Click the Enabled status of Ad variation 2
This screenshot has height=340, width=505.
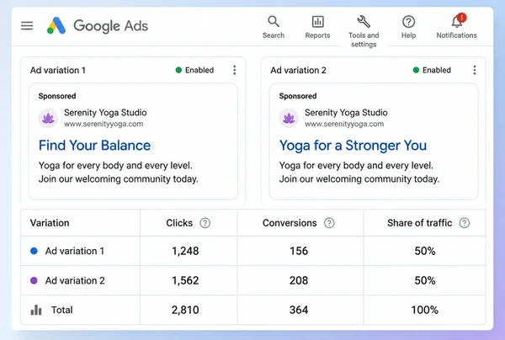[432, 70]
